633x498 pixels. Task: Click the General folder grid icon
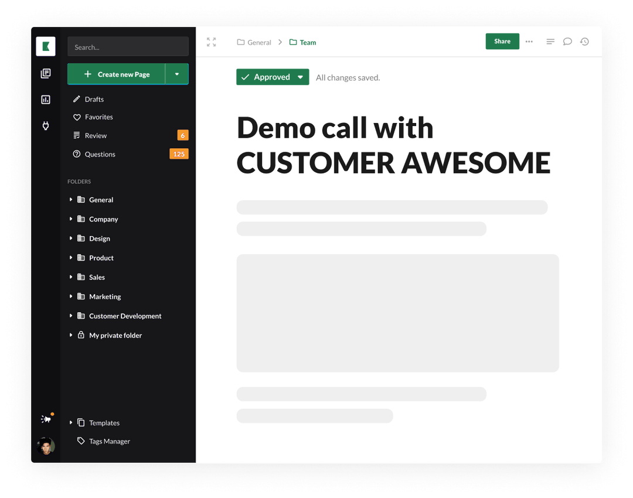(x=81, y=199)
